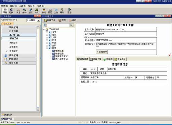This screenshot has height=125, width=172.
Task: Click the 名称/文号 value field
Action: click(126, 30)
